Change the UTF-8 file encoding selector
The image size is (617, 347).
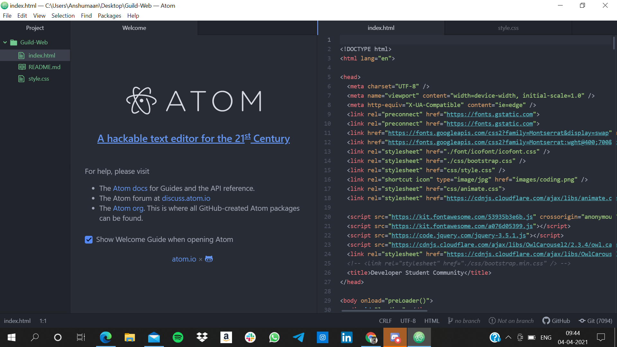(408, 321)
